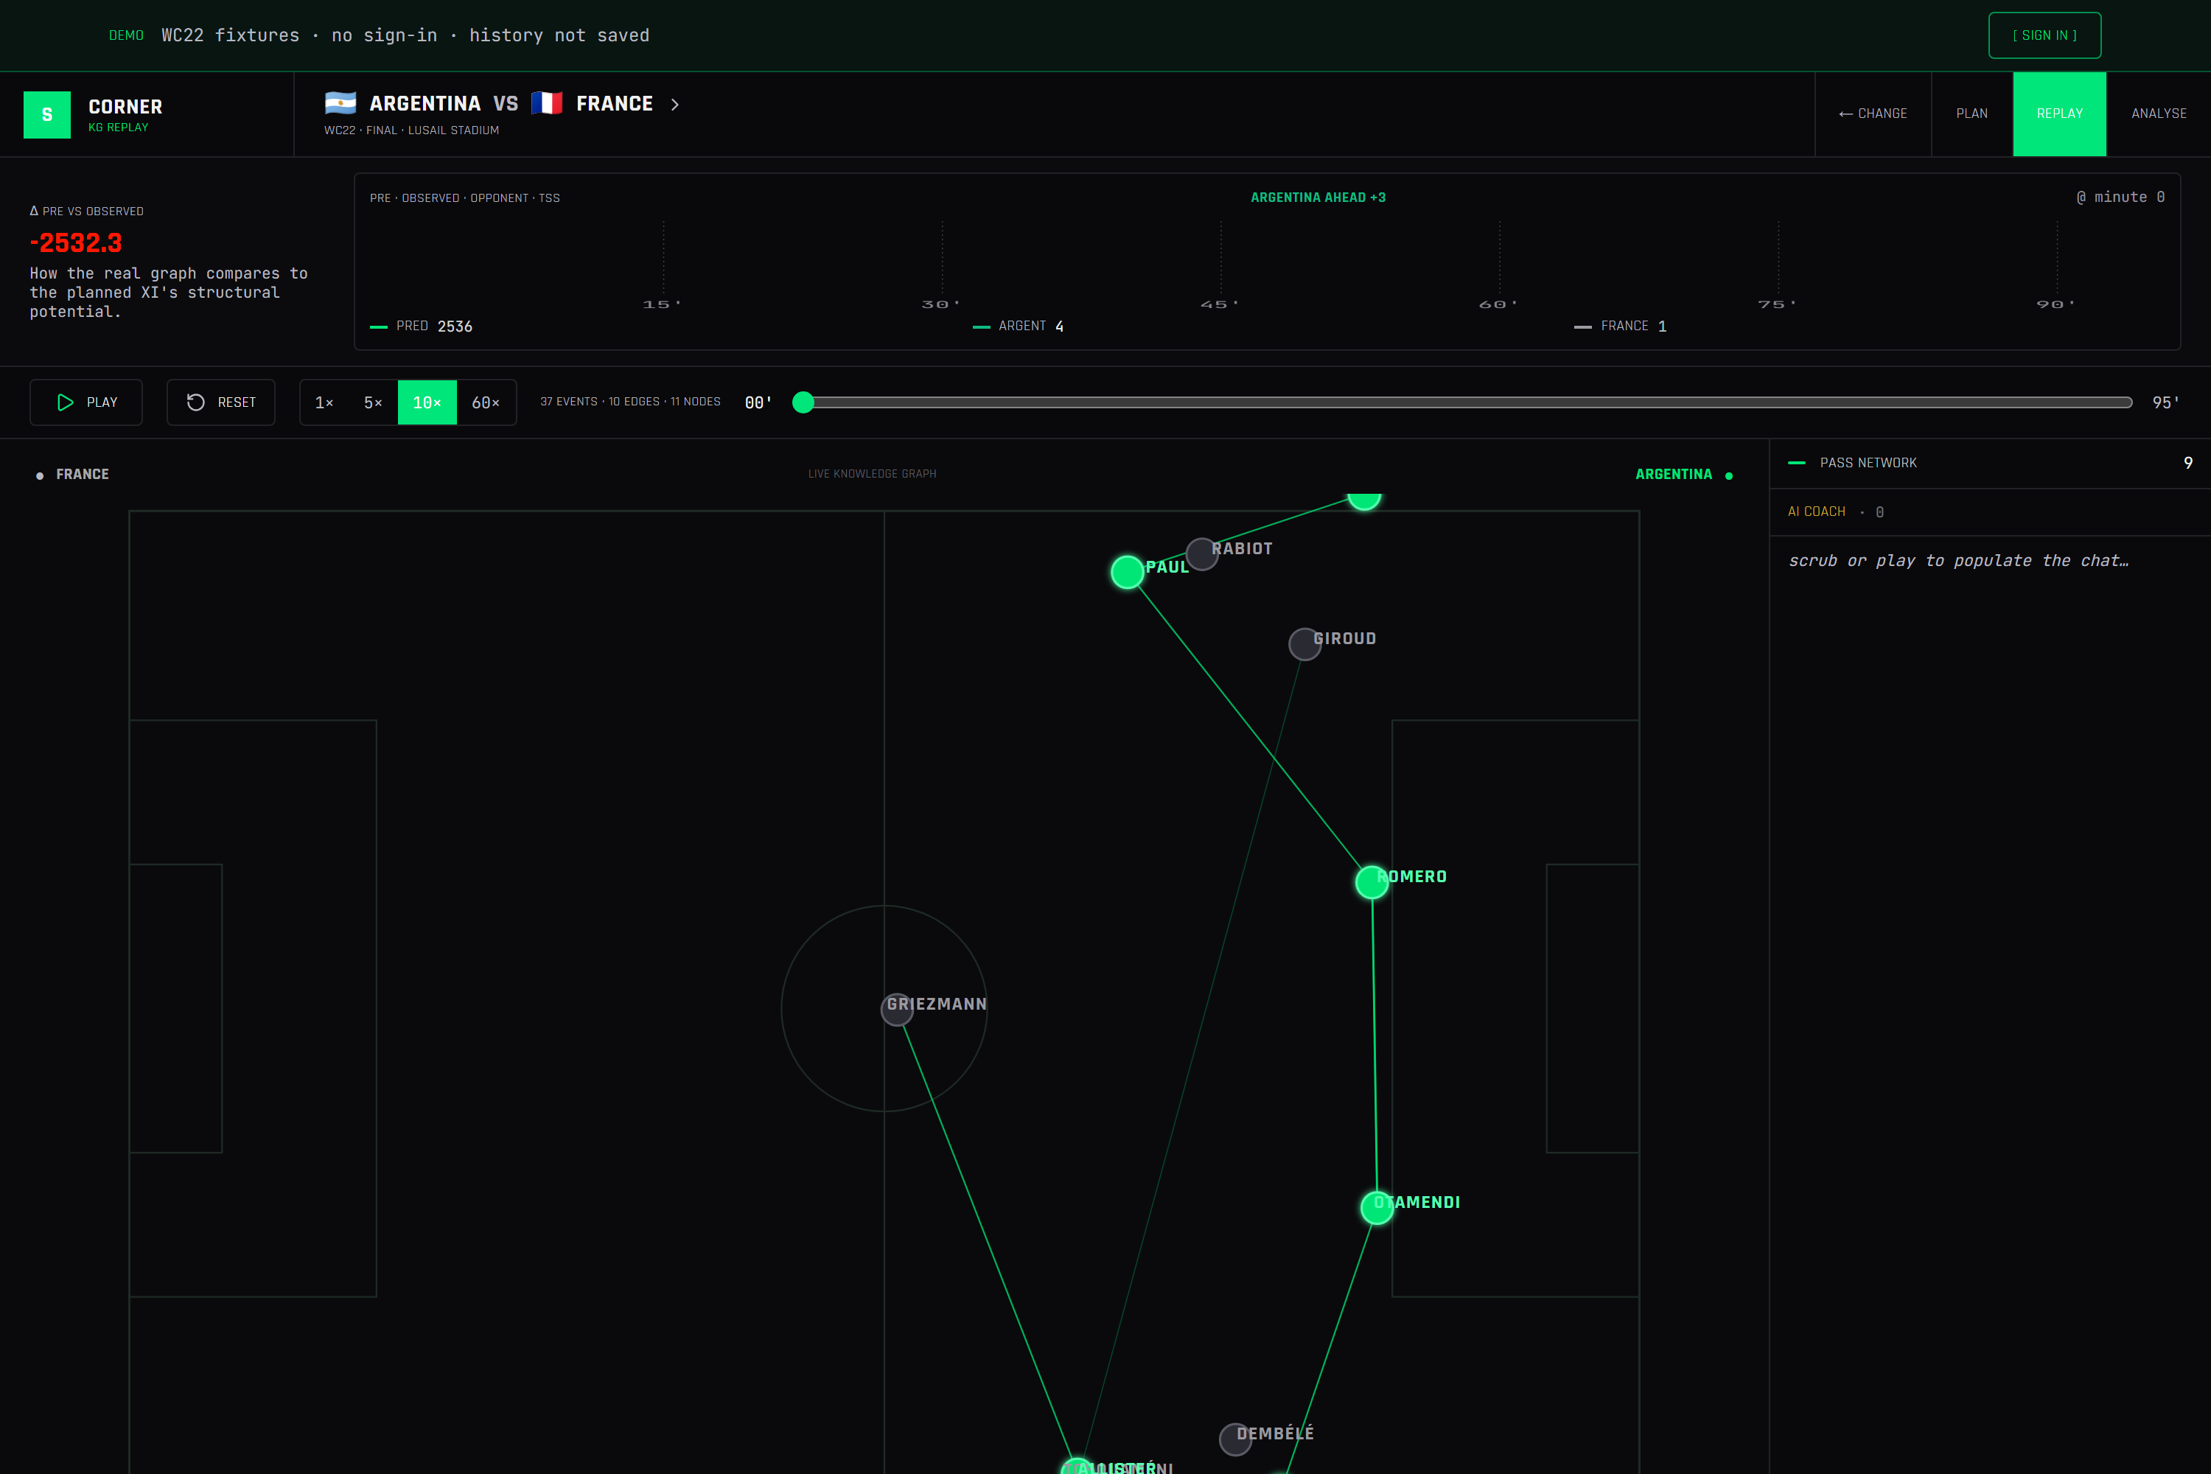Click '37 EVENTS · 10 EDGES · 11 NODES' text
Image resolution: width=2211 pixels, height=1474 pixels.
[x=630, y=402]
